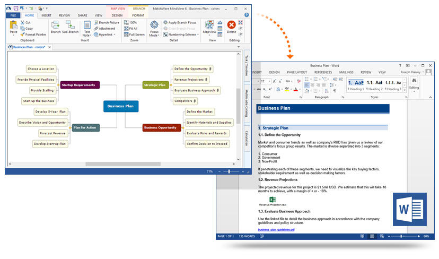Apply Heading 2 style in Word
This screenshot has width=439, height=259.
[x=374, y=85]
